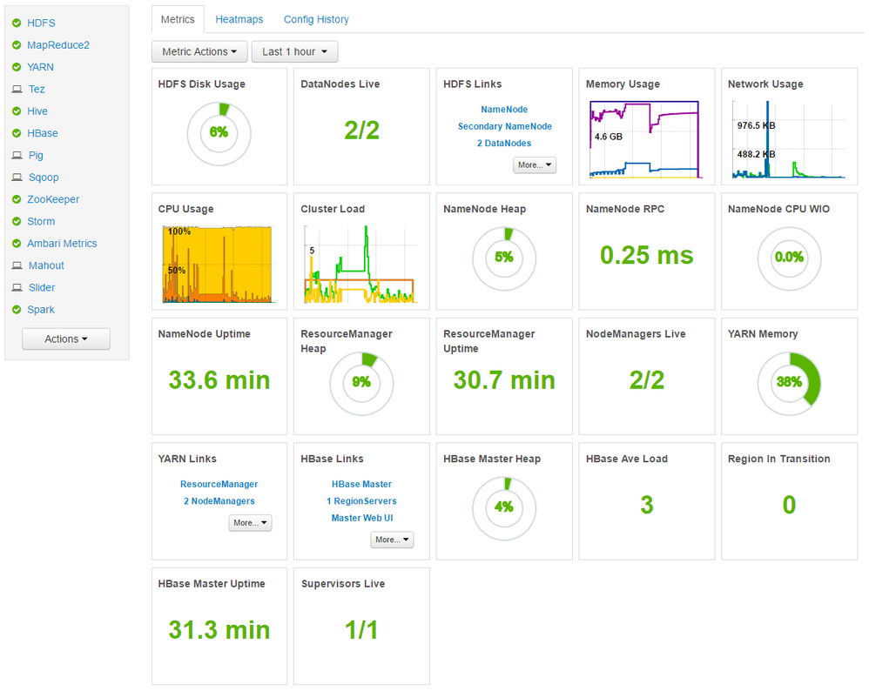Screen dimensions: 869x691
Task: Open the Memory Usage chart
Action: click(x=645, y=139)
